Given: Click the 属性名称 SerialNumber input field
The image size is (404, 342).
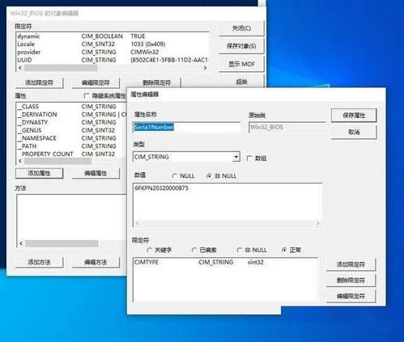Looking at the screenshot, I should pos(186,127).
